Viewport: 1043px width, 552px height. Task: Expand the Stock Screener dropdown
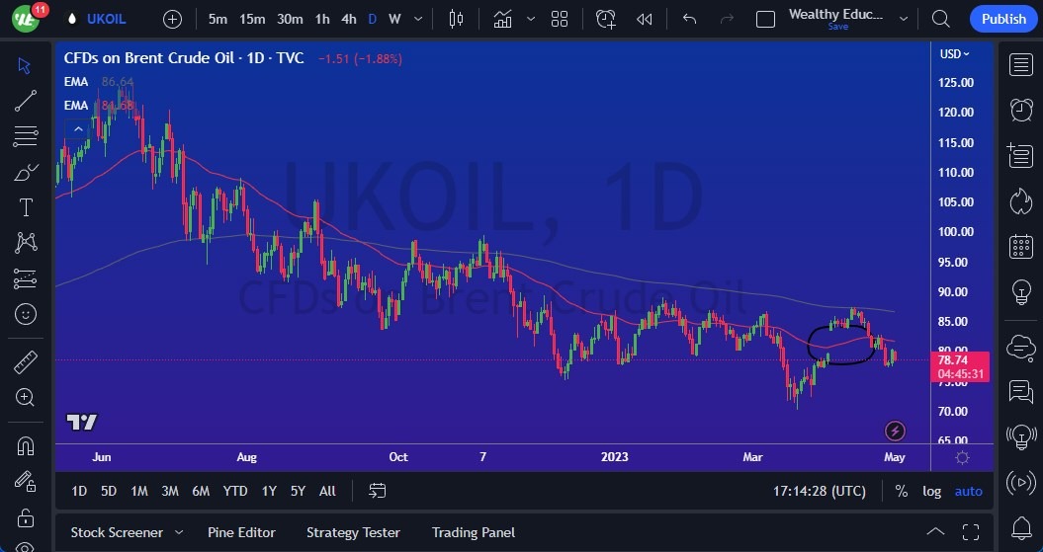click(178, 532)
